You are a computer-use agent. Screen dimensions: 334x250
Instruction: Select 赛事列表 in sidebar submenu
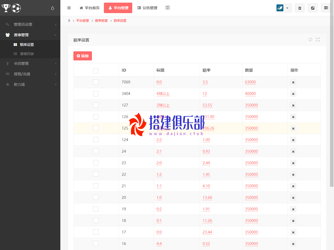30,54
